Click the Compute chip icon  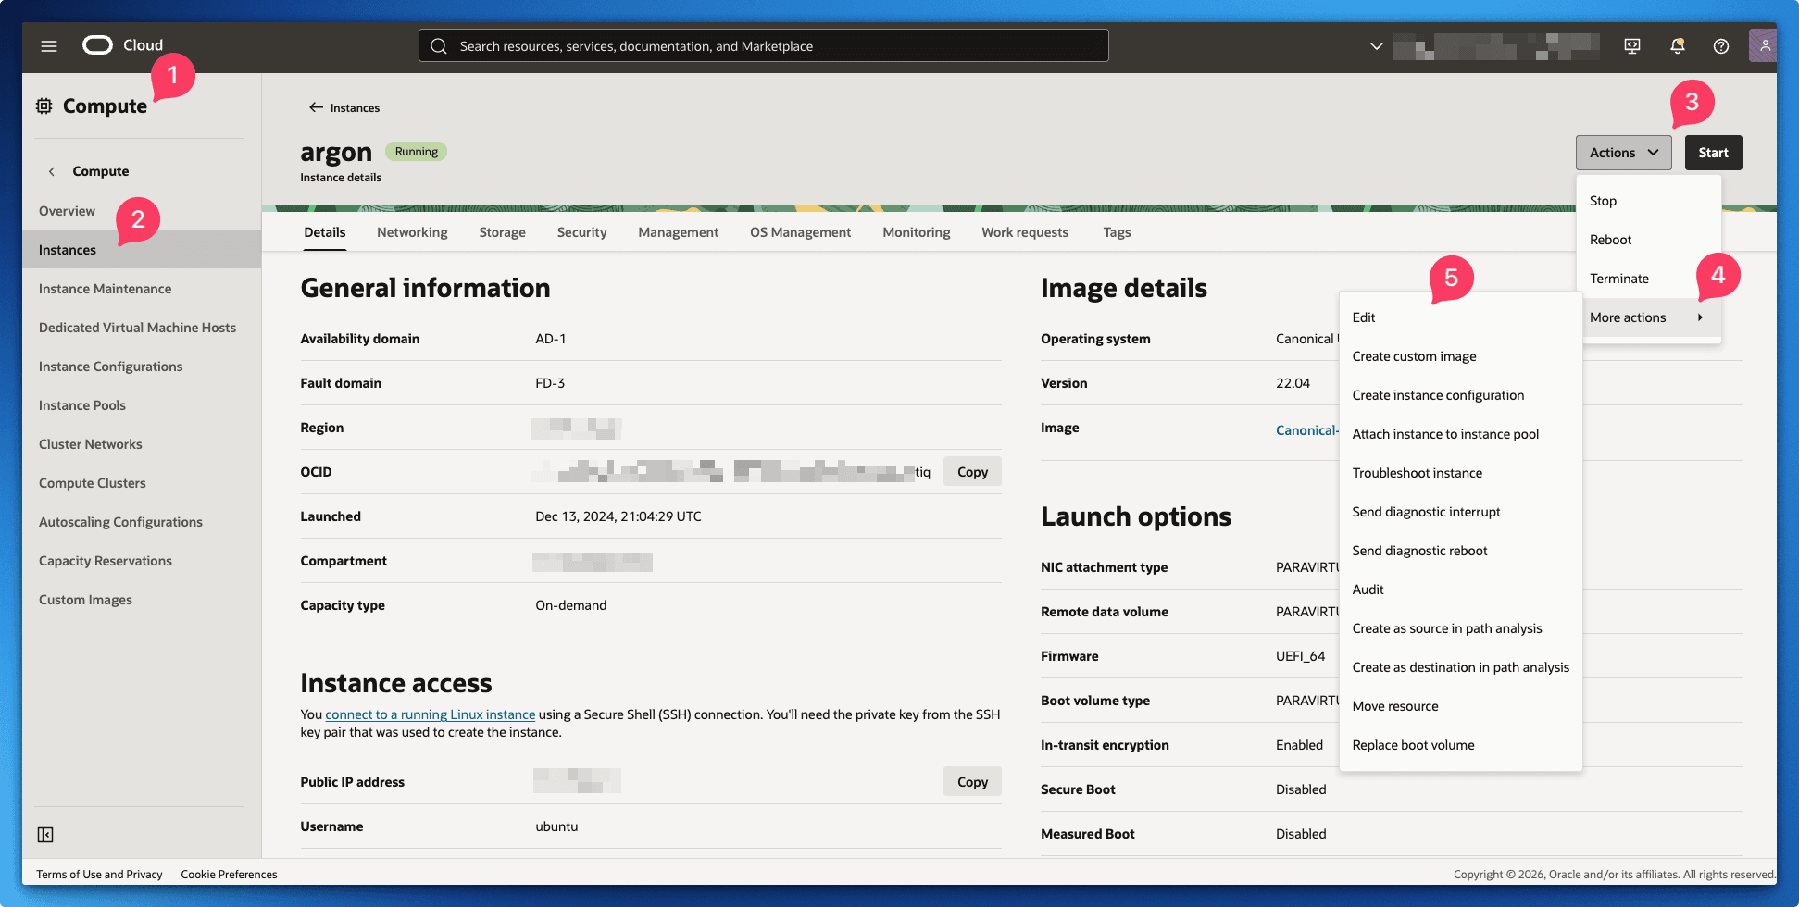click(x=44, y=106)
